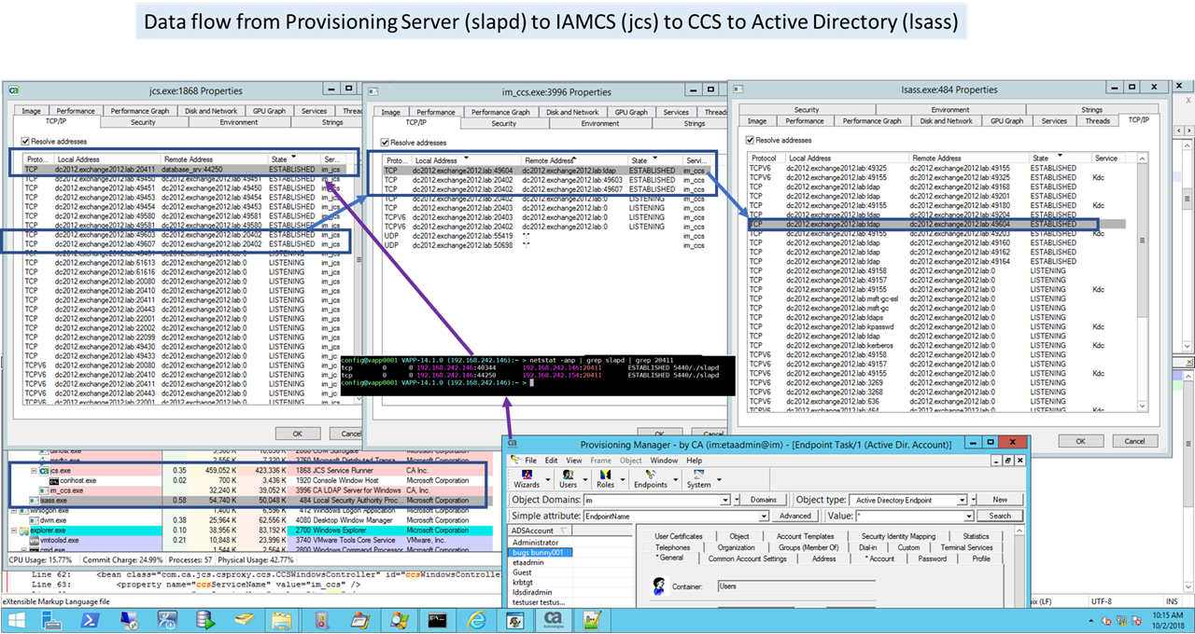Open the Object Domains dropdown
Image resolution: width=1195 pixels, height=634 pixels.
point(724,500)
